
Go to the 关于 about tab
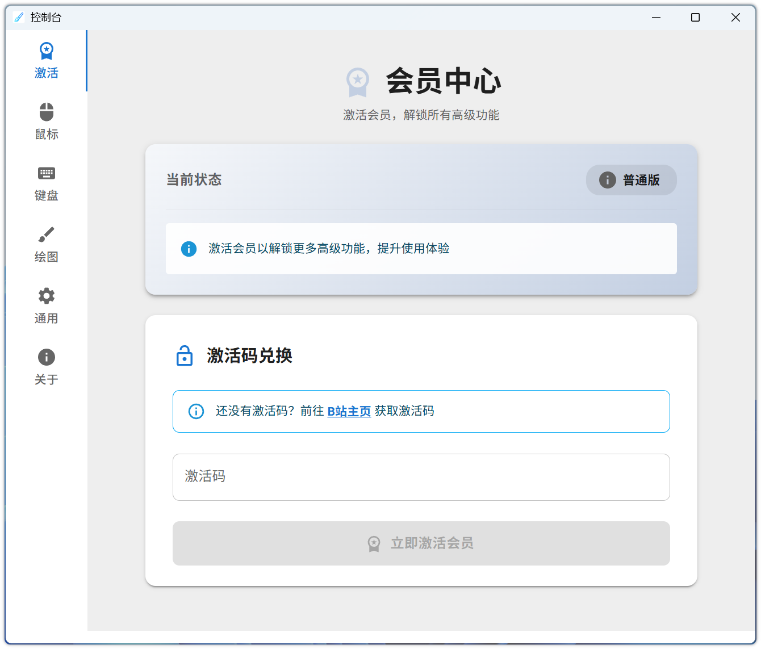[47, 367]
